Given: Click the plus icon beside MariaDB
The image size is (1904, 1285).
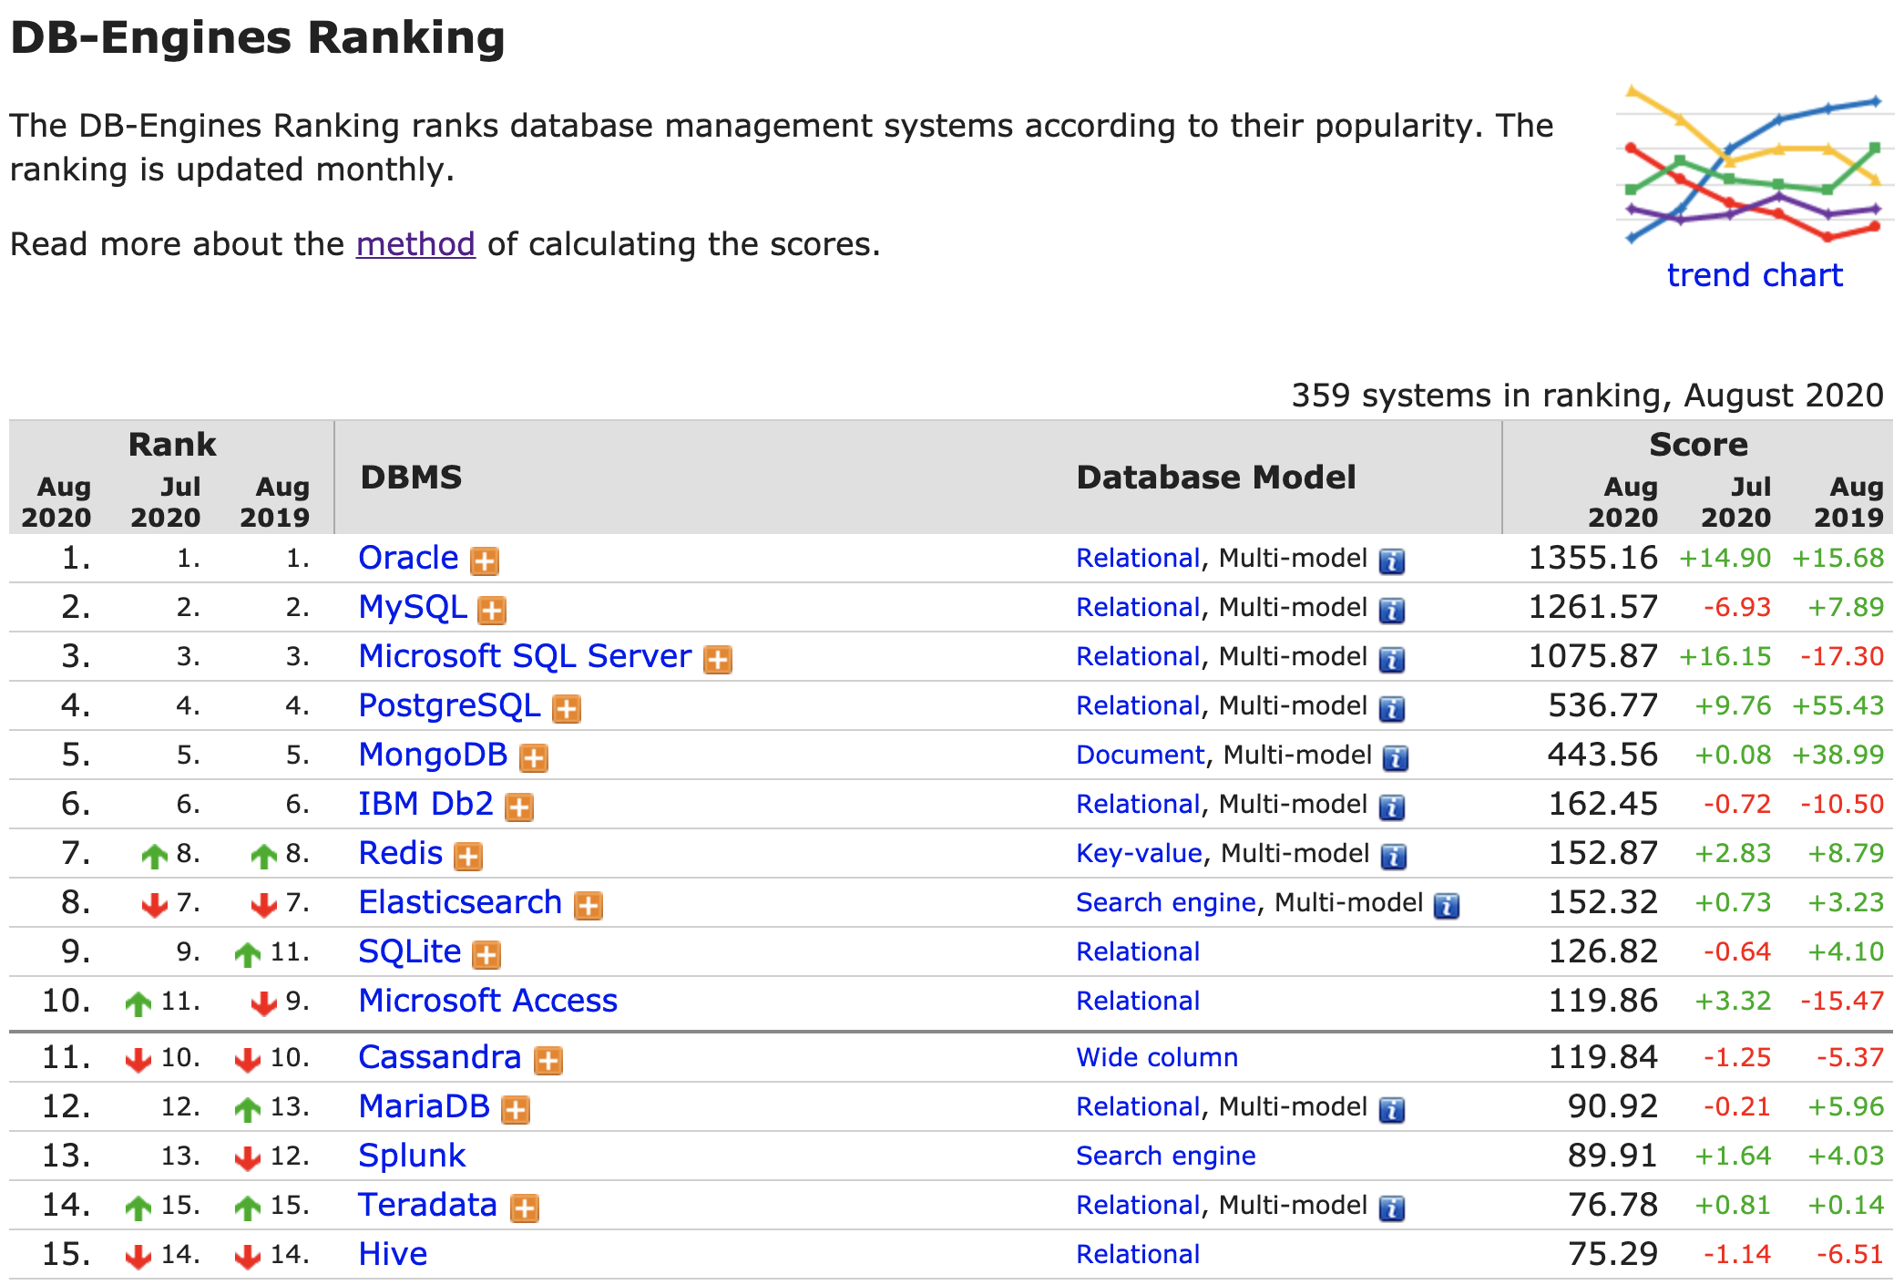Looking at the screenshot, I should (516, 1109).
